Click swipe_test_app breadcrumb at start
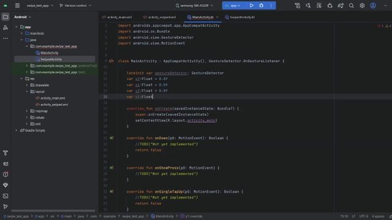 (17, 216)
